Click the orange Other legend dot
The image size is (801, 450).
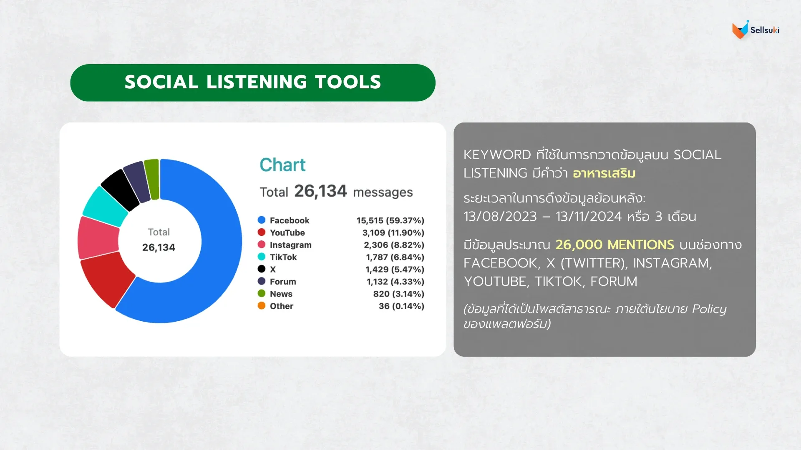[x=262, y=306]
